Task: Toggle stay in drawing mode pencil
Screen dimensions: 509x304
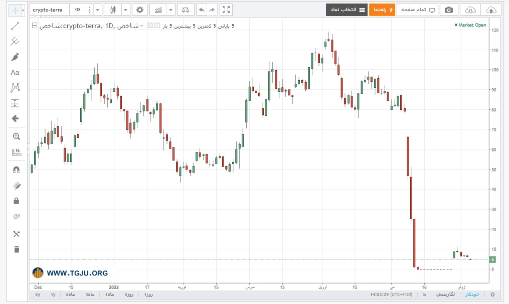Action: (x=16, y=186)
